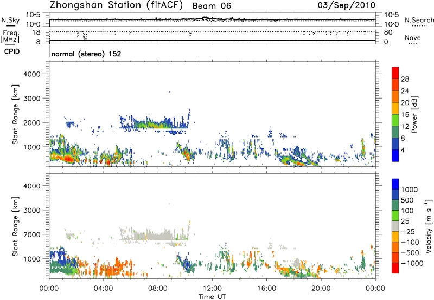Screen dimensions: 434x300
Task: Click the 2000 tick in power panel
Action: 31,122
